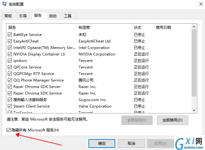Screen dimensions: 205x150
Task: Select the EasyAntiCheat Ltd manufacturer cell
Action: [x=94, y=41]
